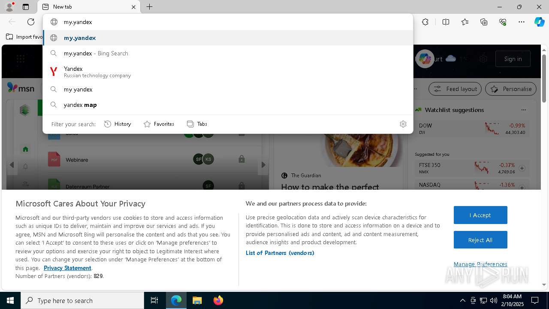Click the address bar text my.yandex
This screenshot has height=309, width=549.
(x=78, y=22)
